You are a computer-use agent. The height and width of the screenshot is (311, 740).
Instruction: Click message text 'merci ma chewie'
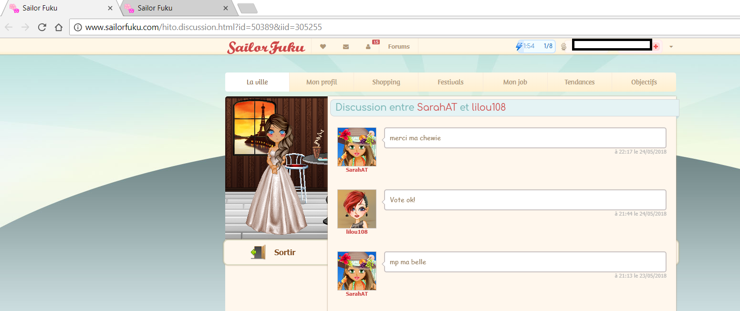point(415,138)
